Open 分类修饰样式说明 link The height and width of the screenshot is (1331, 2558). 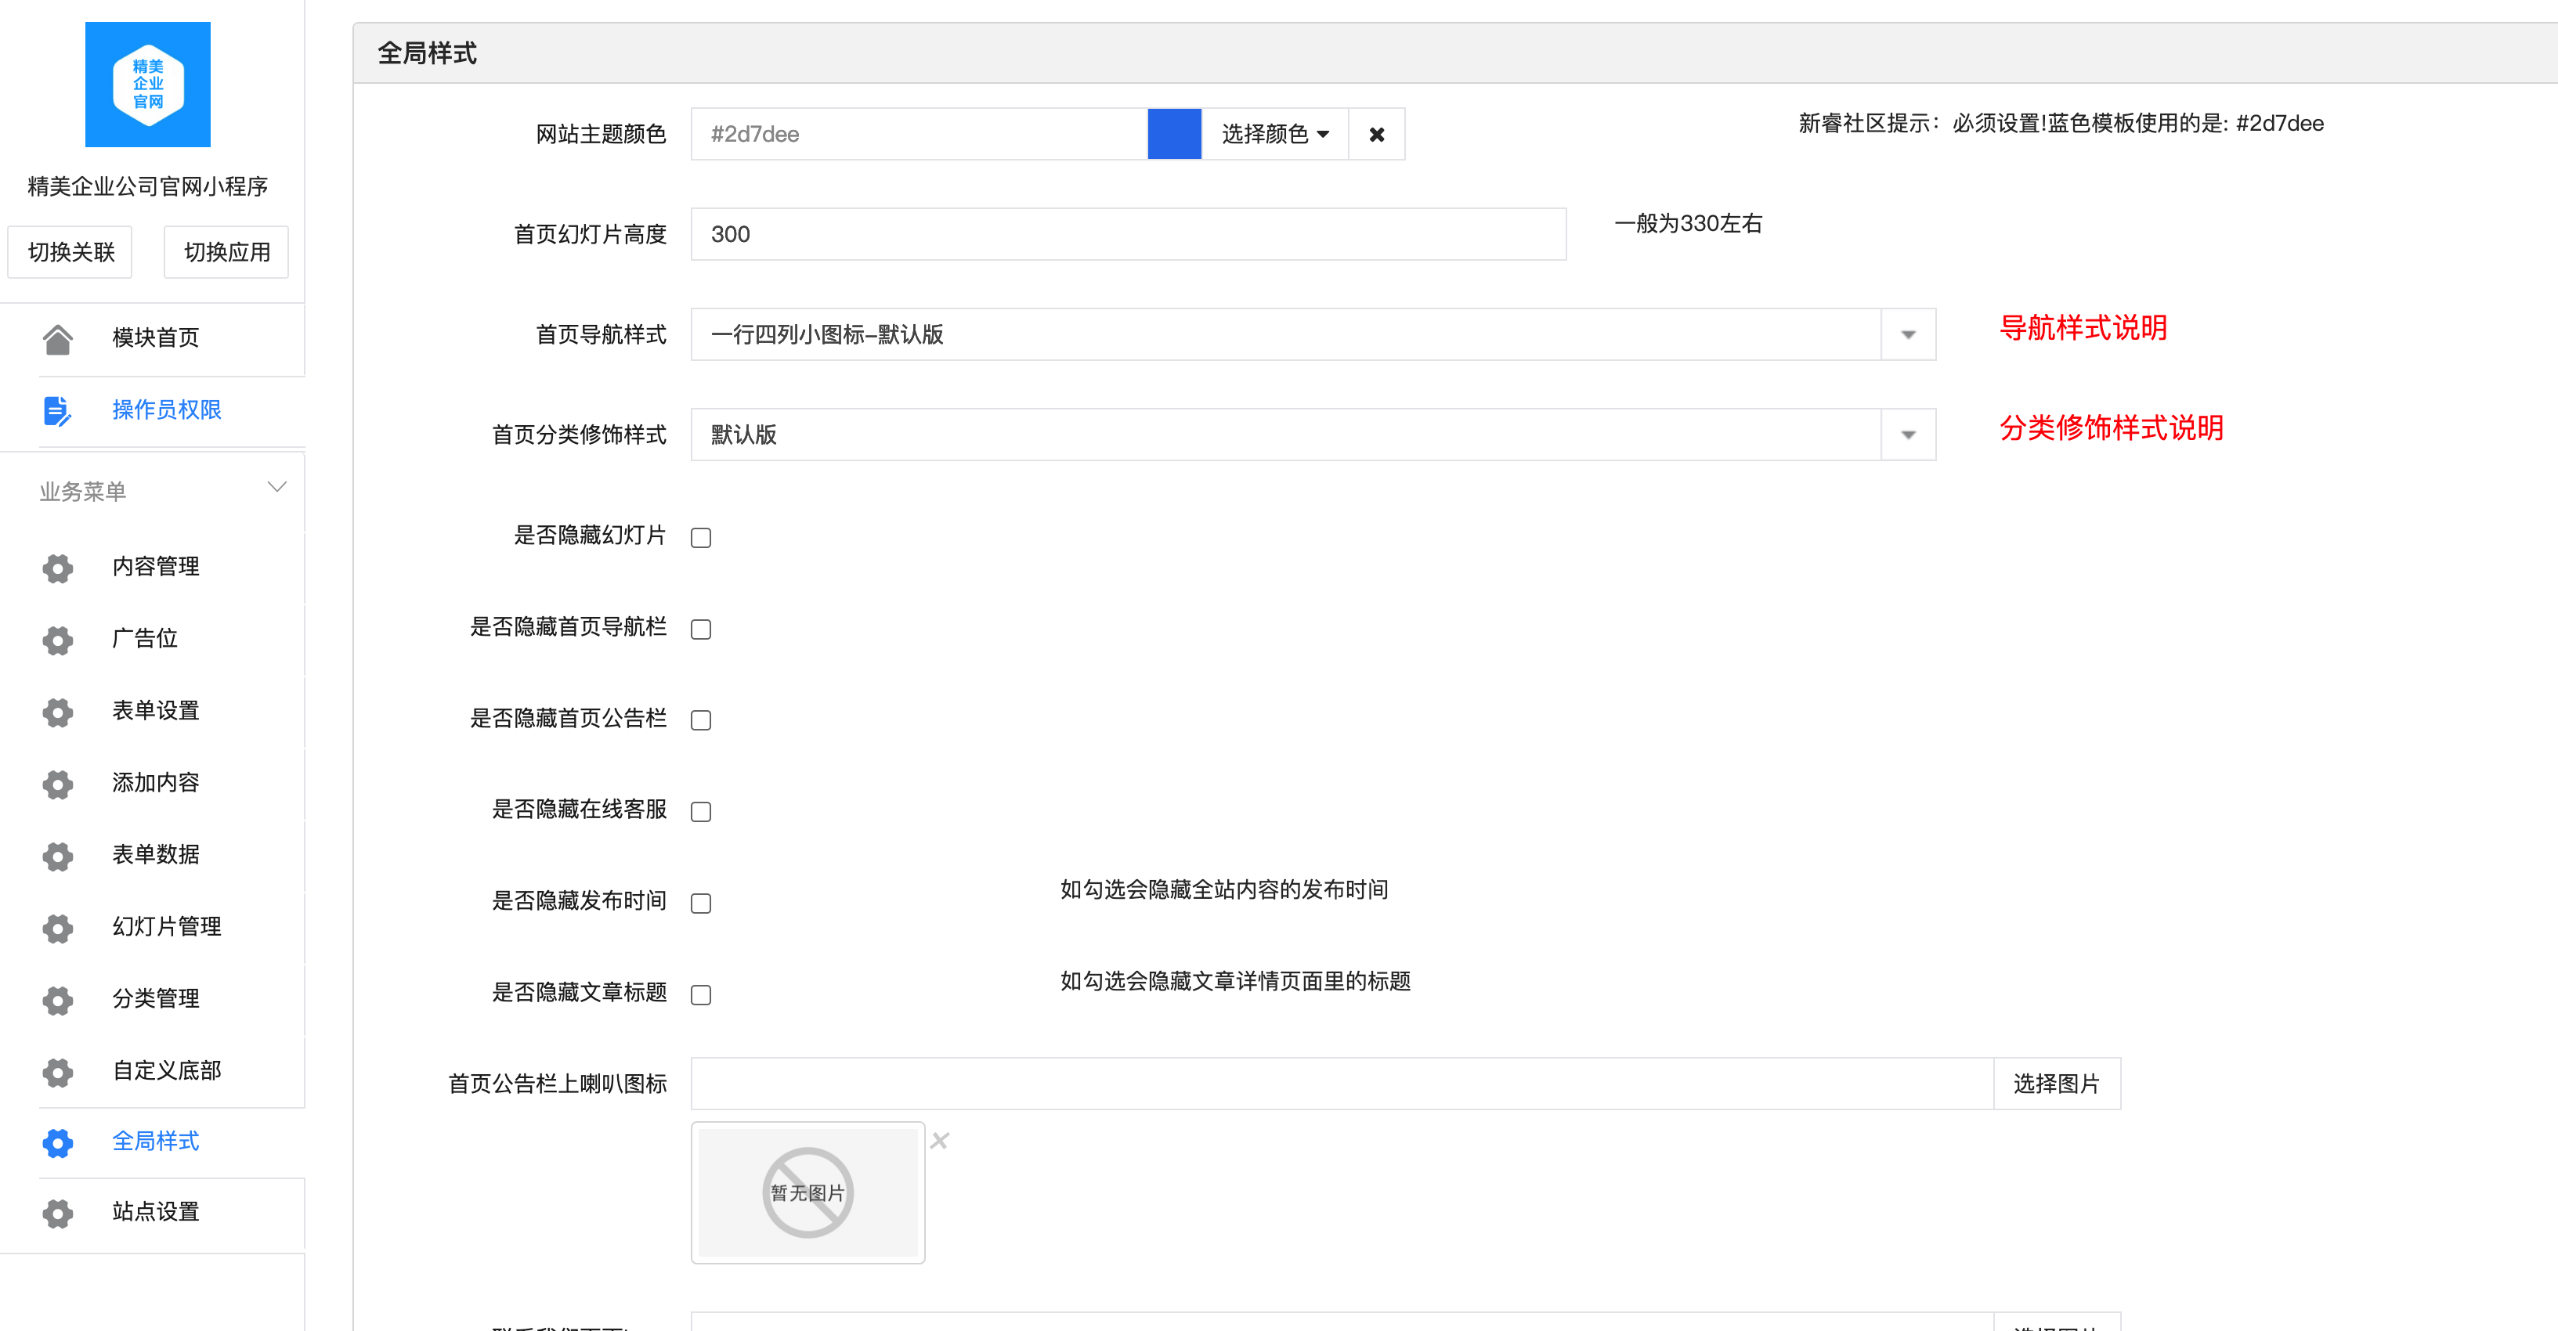click(x=2111, y=427)
